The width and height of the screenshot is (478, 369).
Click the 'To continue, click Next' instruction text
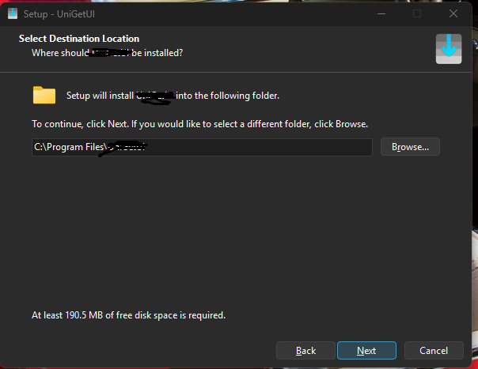point(199,124)
